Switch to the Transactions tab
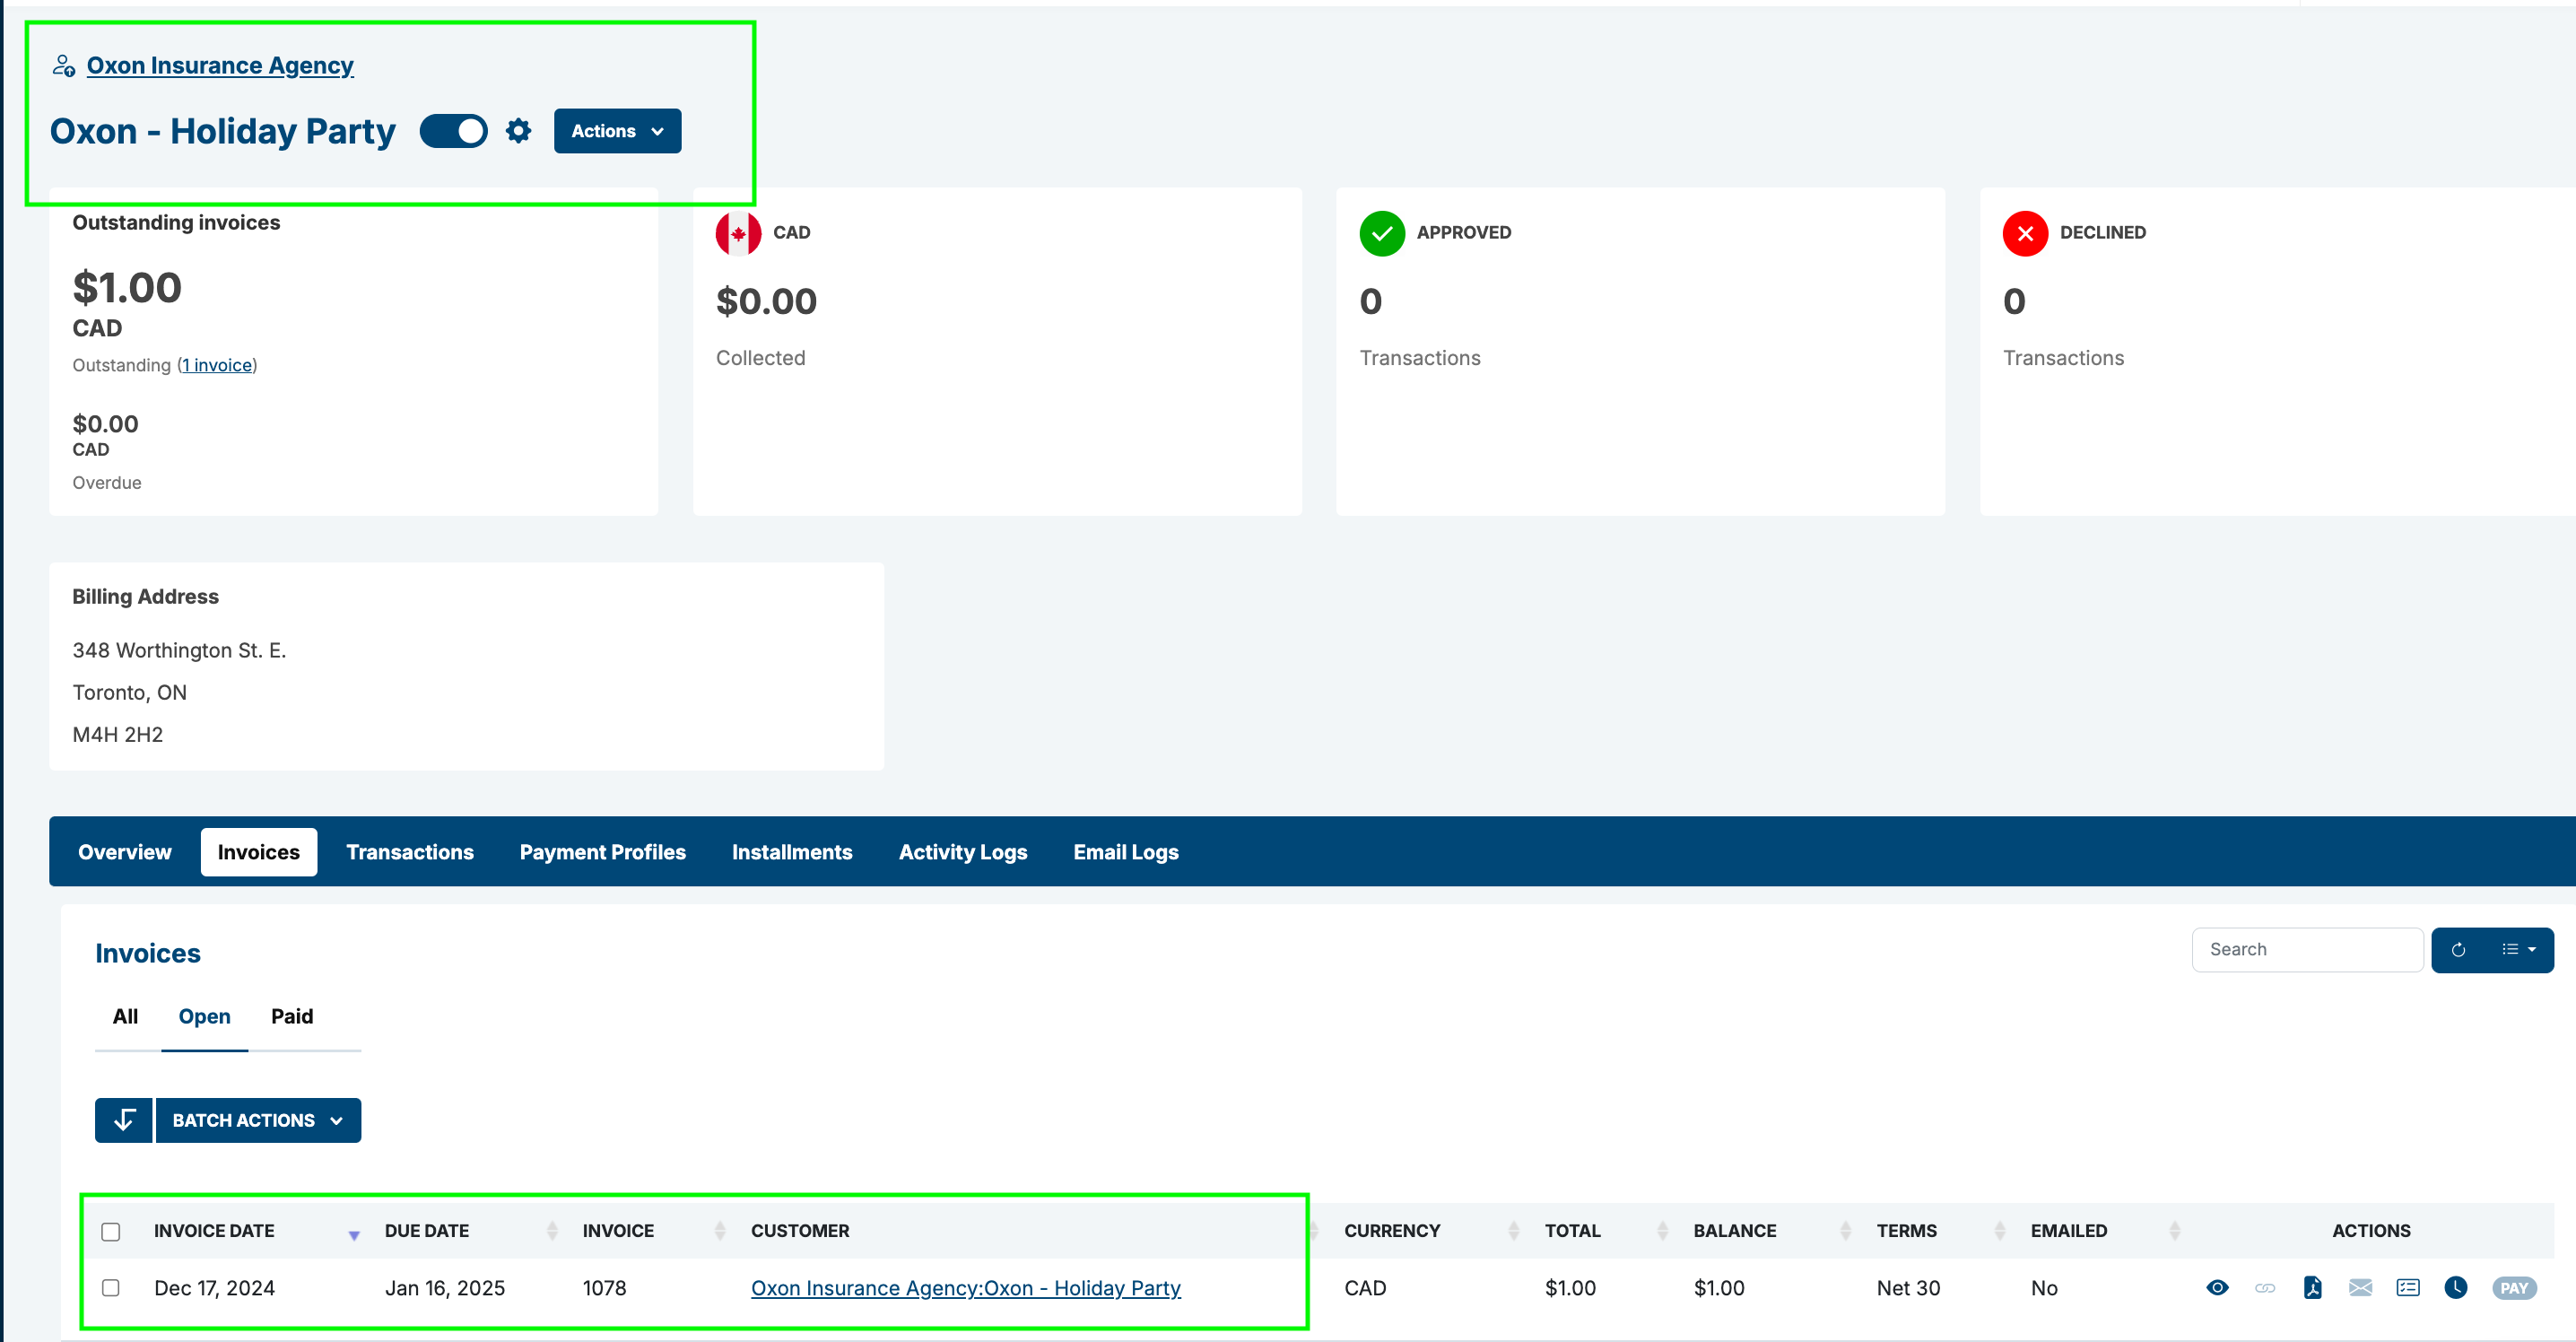The image size is (2576, 1342). pyautogui.click(x=409, y=851)
